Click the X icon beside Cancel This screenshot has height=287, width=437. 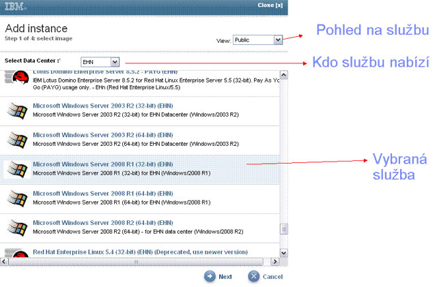(x=253, y=276)
